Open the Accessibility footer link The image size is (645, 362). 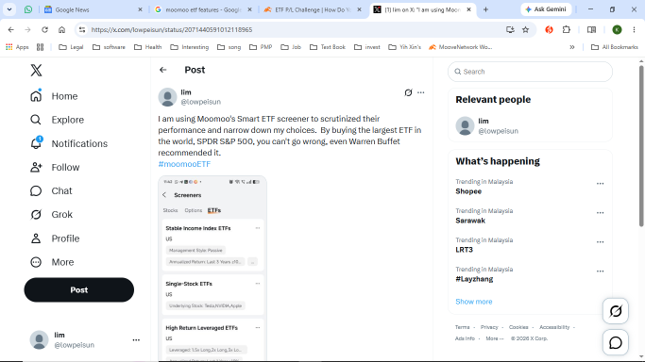tap(554, 327)
